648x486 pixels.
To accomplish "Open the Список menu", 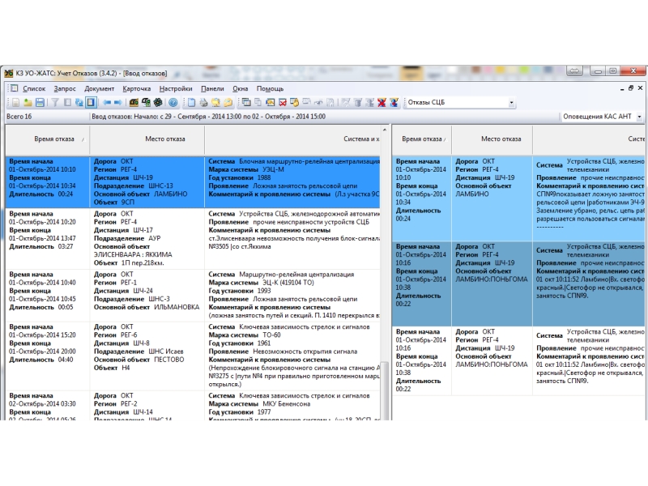I will 34,88.
